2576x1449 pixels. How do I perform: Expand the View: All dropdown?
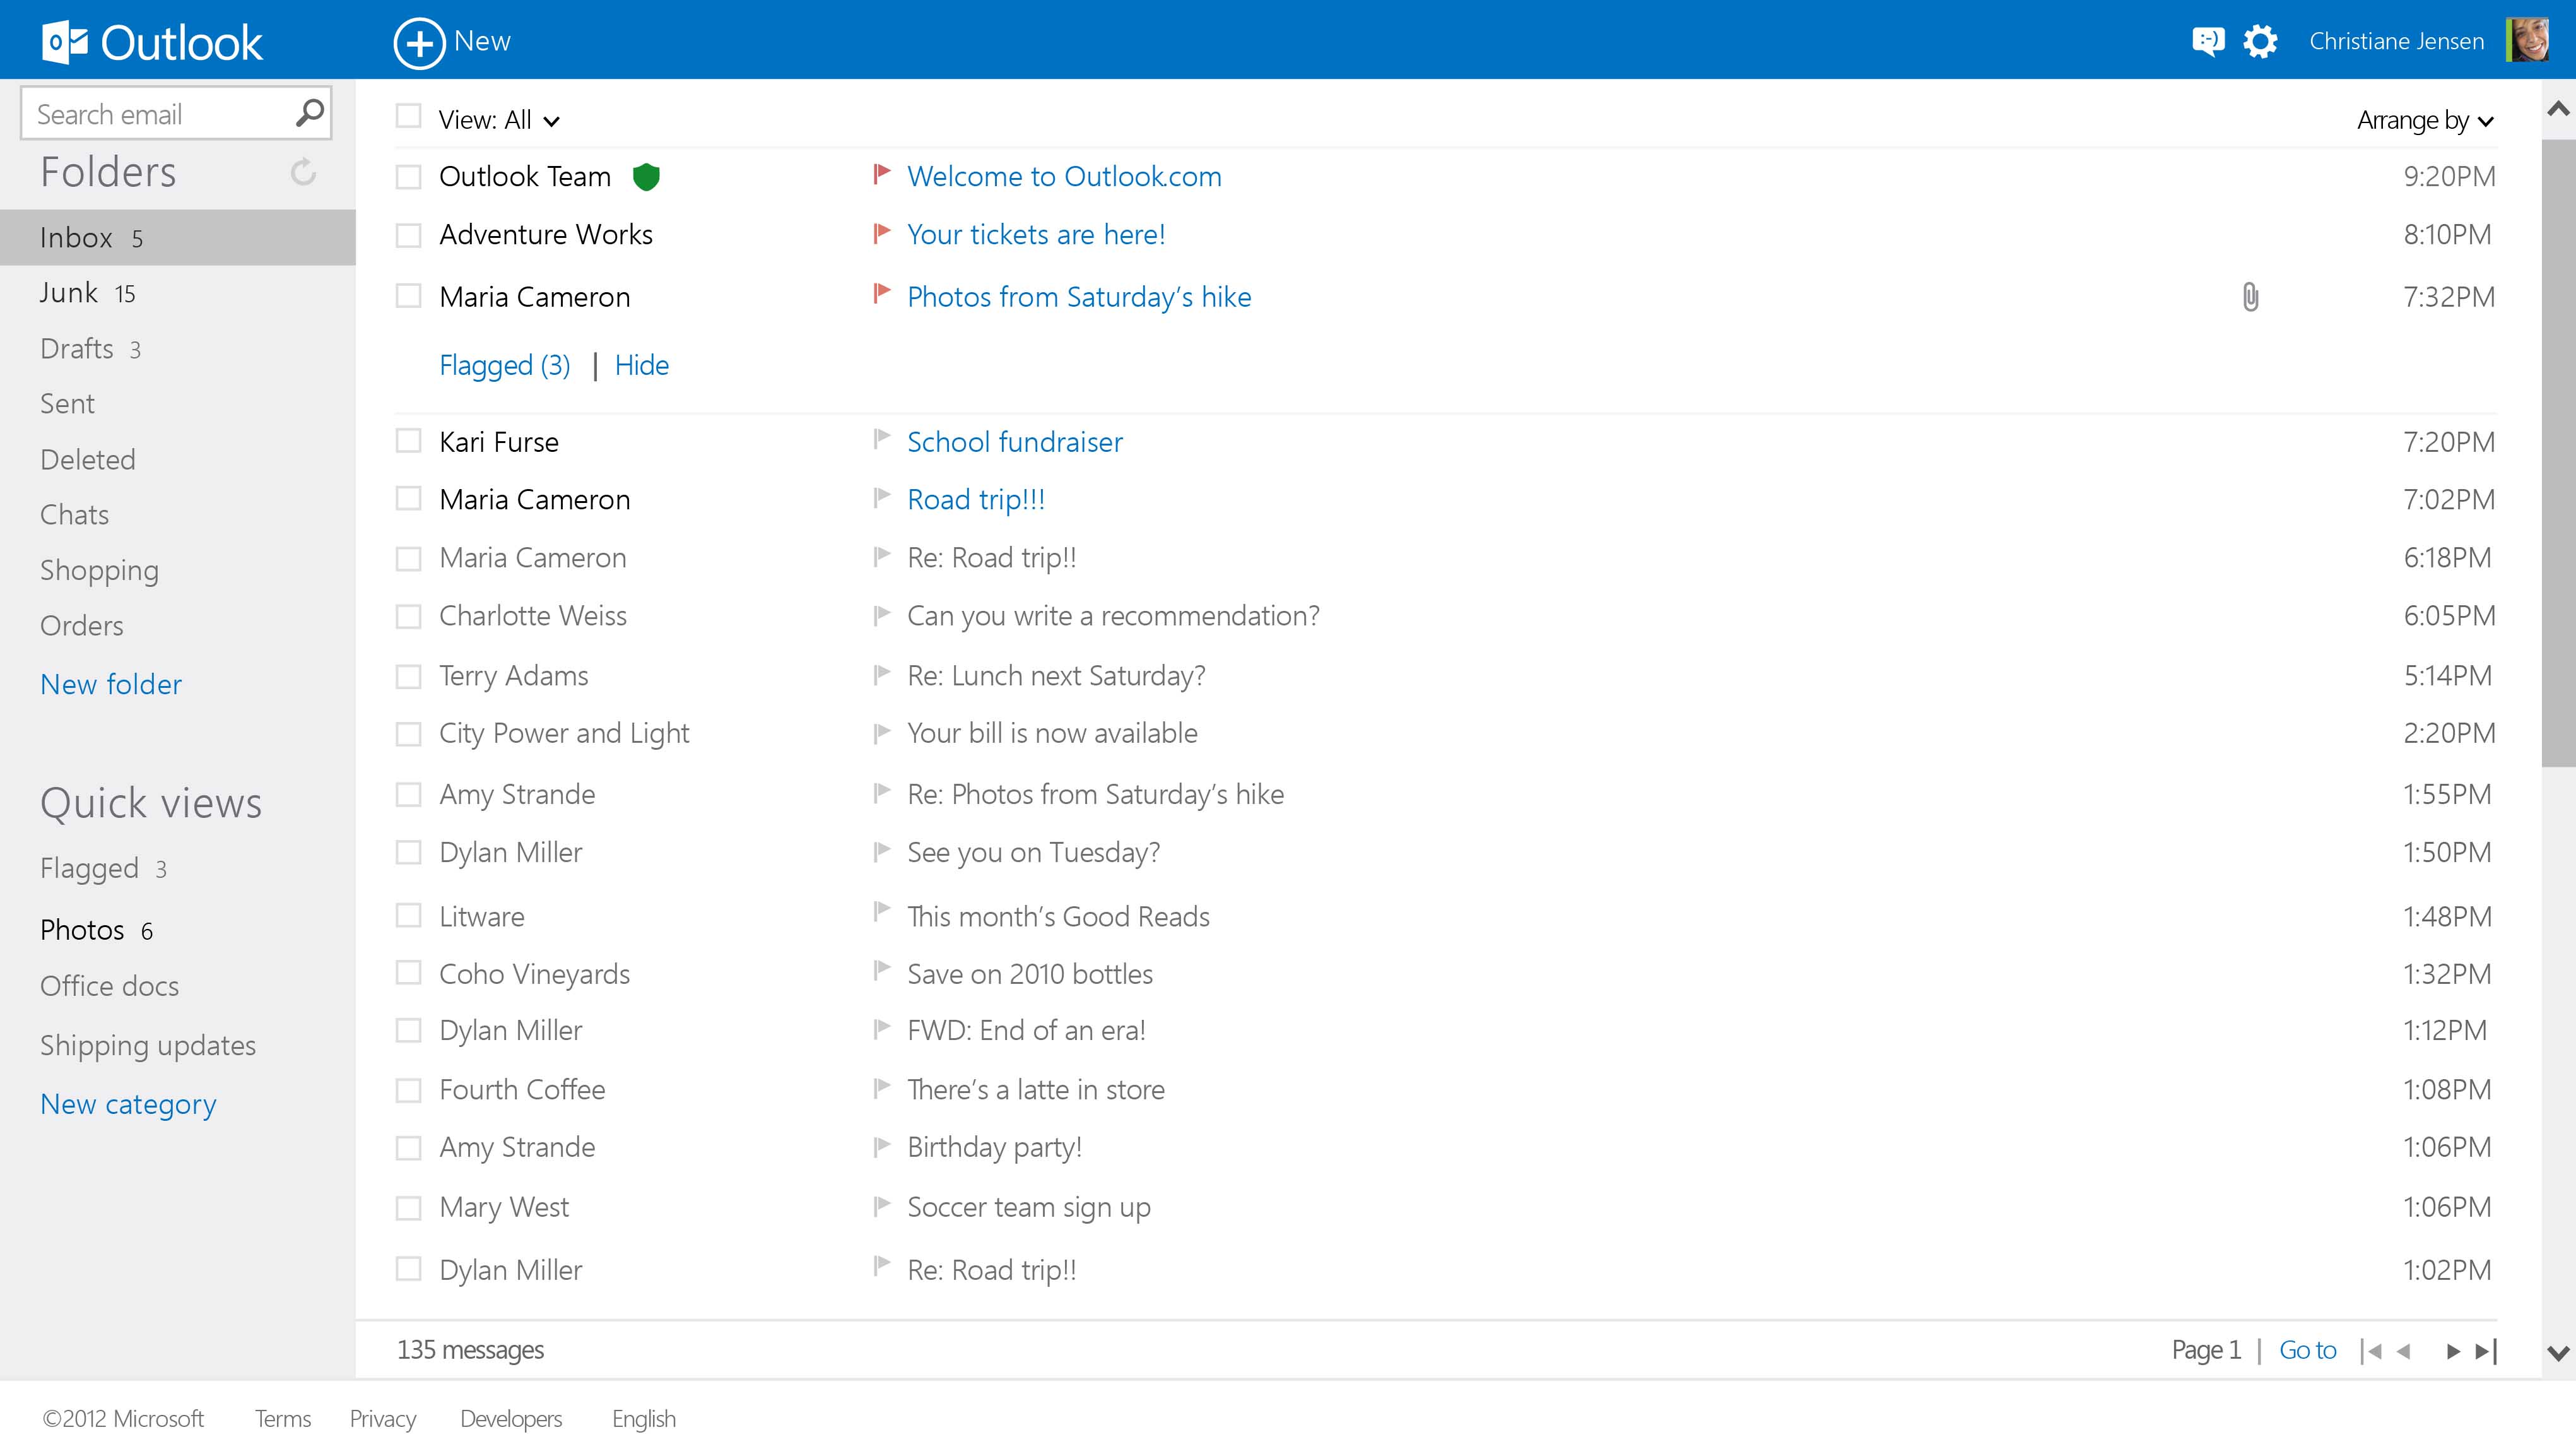click(x=499, y=120)
